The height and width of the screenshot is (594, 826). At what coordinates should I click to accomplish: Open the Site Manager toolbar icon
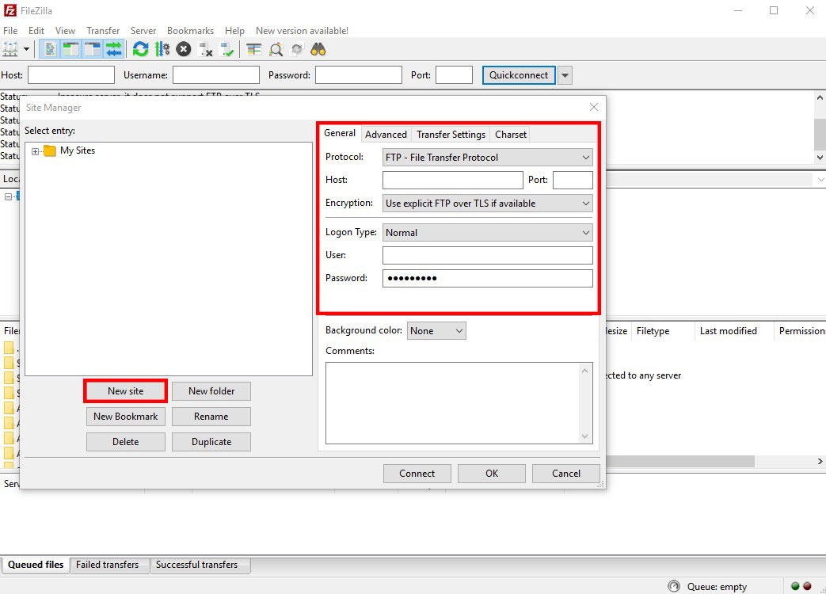click(x=10, y=49)
